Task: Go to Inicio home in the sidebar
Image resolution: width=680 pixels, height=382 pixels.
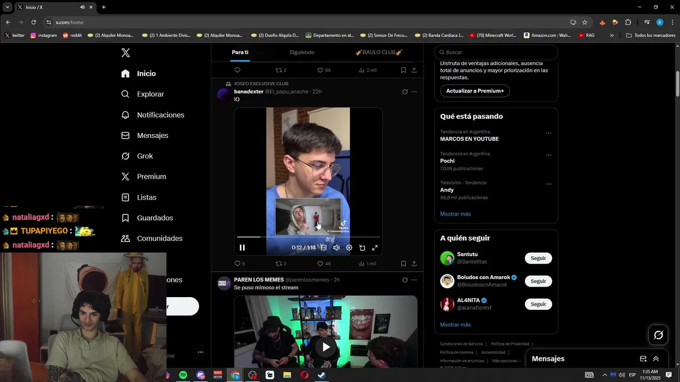Action: tap(138, 73)
